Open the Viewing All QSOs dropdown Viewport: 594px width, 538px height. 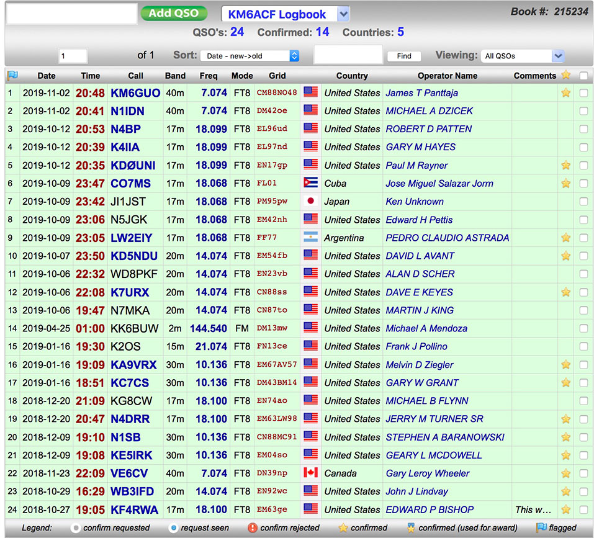pyautogui.click(x=523, y=56)
